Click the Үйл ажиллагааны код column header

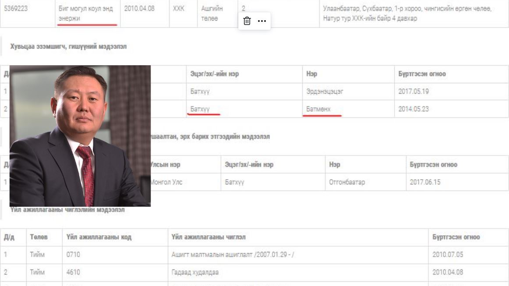click(99, 237)
